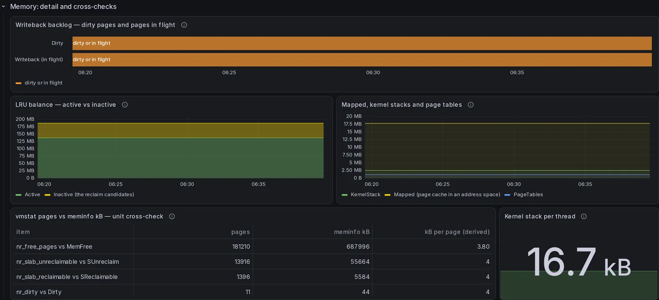659x300 pixels.
Task: Click the Dirty row label in Writeback panel
Action: click(57, 43)
